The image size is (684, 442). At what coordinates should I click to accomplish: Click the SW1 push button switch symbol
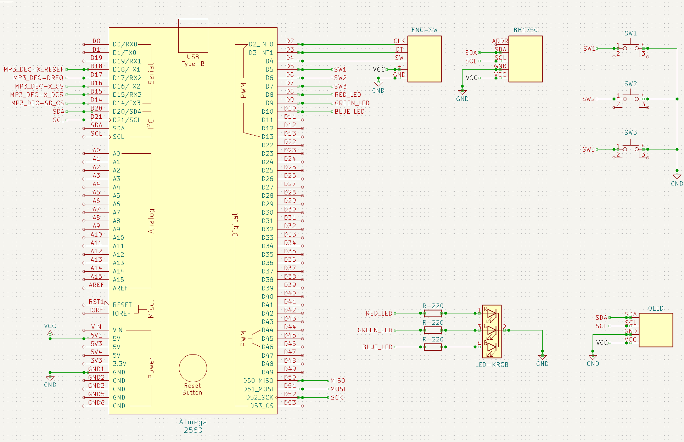tap(631, 49)
